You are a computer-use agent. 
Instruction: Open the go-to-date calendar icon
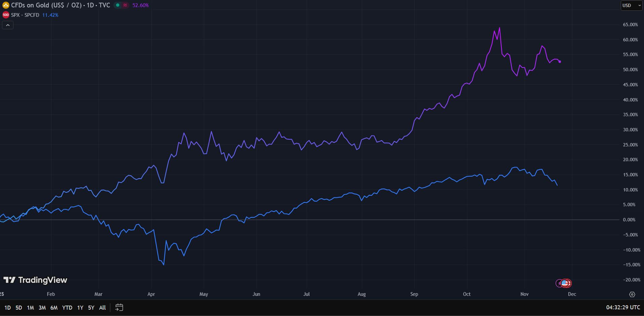pyautogui.click(x=119, y=307)
